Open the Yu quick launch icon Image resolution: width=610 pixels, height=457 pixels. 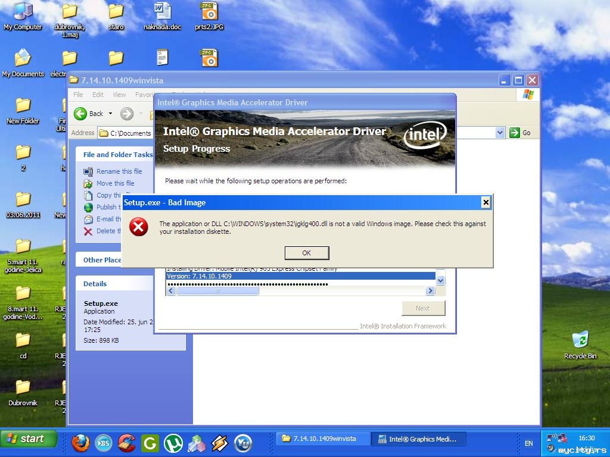243,443
